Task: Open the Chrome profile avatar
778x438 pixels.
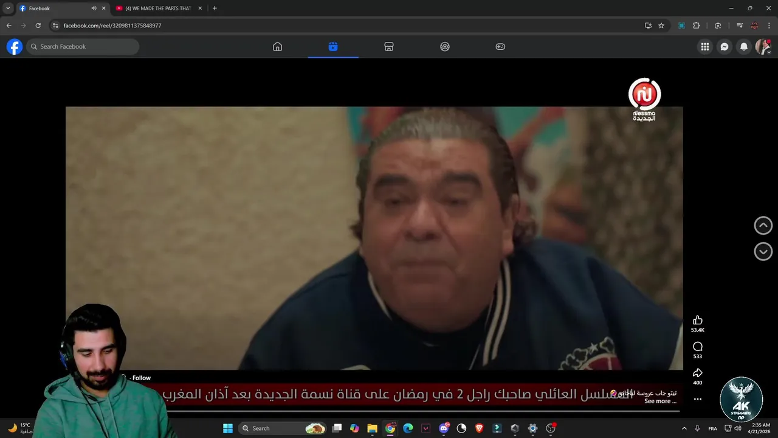Action: [x=754, y=26]
